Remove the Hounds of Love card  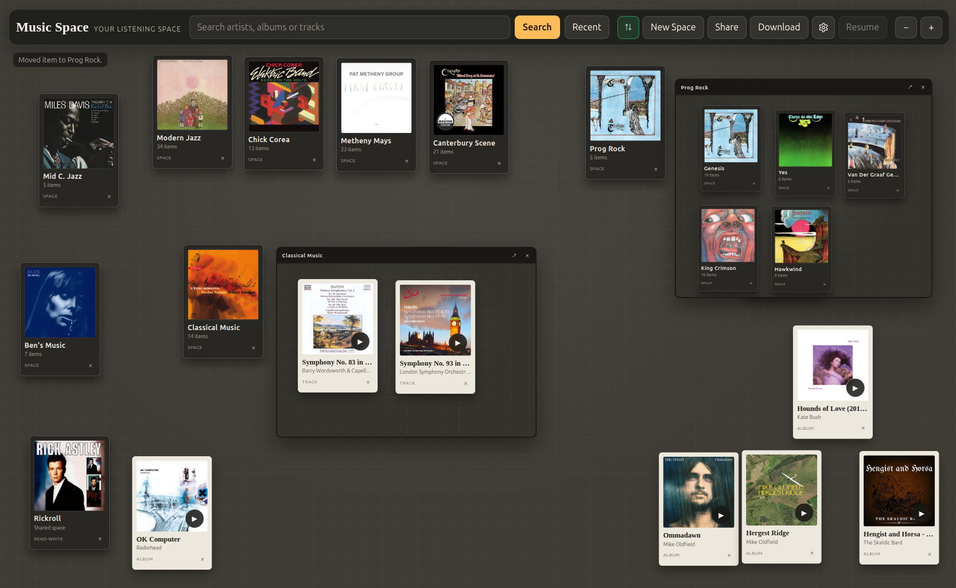pos(863,428)
